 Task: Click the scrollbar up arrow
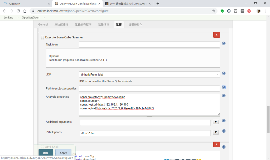[x=268, y=17]
